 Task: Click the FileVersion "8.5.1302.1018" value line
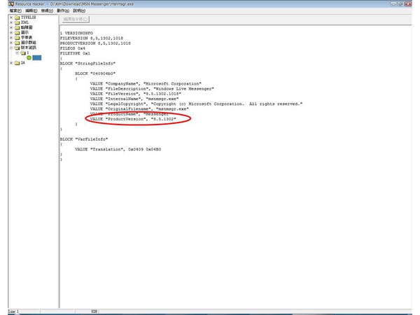(136, 94)
